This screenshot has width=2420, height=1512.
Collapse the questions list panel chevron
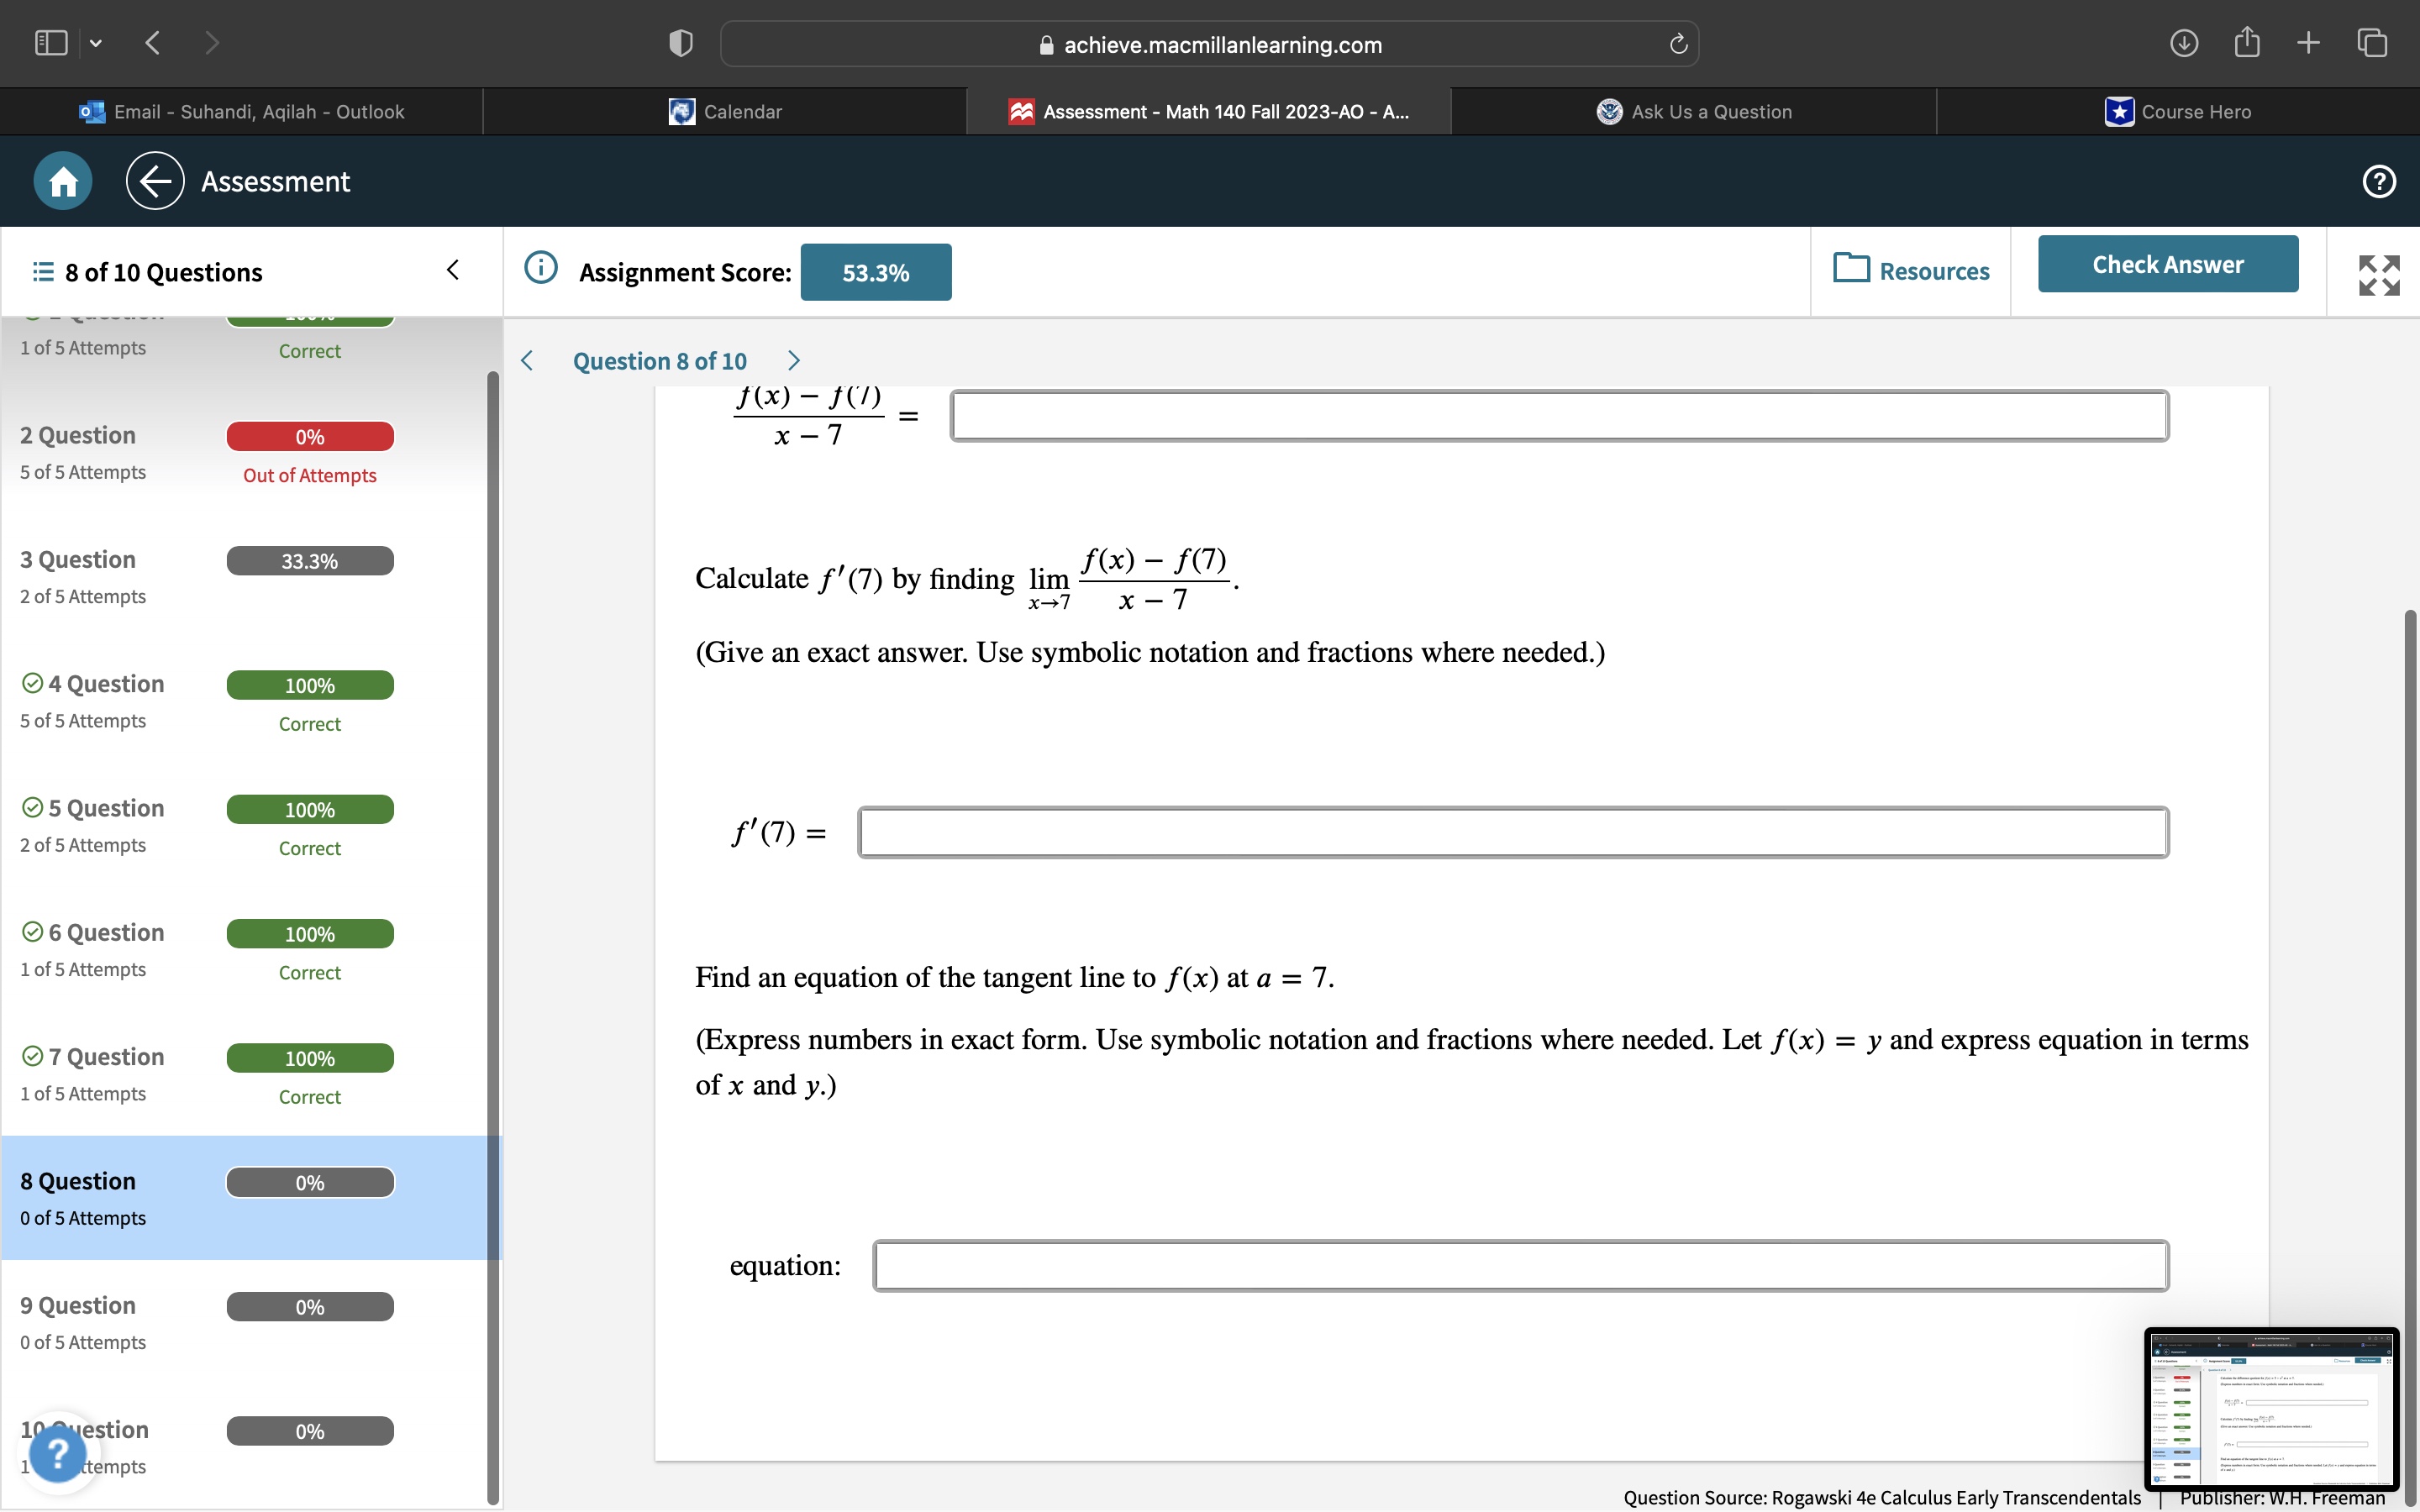[453, 270]
